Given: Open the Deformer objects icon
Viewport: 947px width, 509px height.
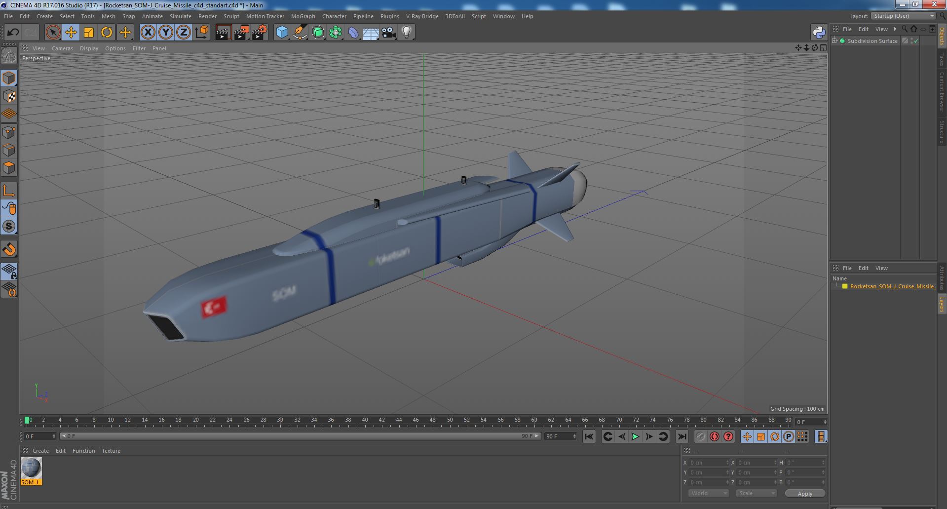Looking at the screenshot, I should pyautogui.click(x=353, y=33).
